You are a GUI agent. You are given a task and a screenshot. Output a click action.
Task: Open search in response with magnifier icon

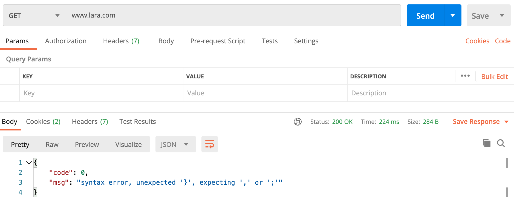pyautogui.click(x=501, y=143)
